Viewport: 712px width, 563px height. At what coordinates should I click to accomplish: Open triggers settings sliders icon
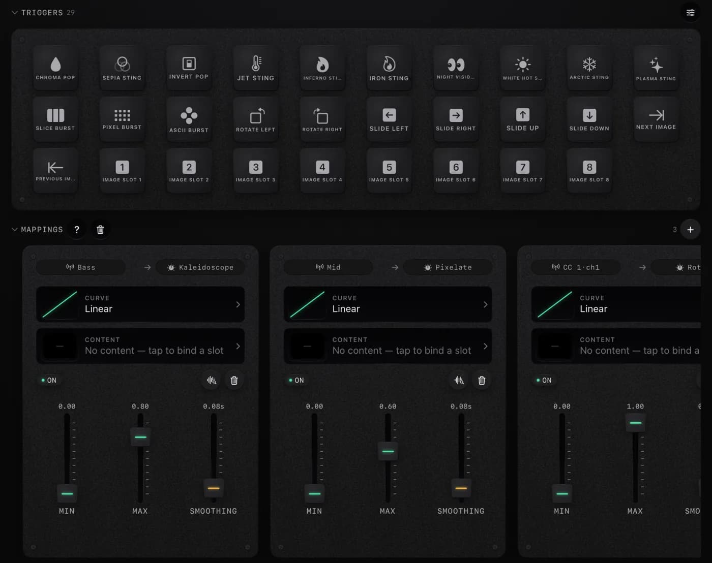(x=690, y=13)
